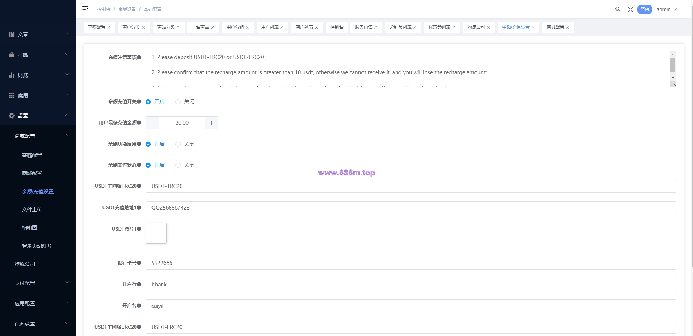Image resolution: width=693 pixels, height=336 pixels.
Task: Expand the 应用配置 submenu
Action: coord(67,303)
